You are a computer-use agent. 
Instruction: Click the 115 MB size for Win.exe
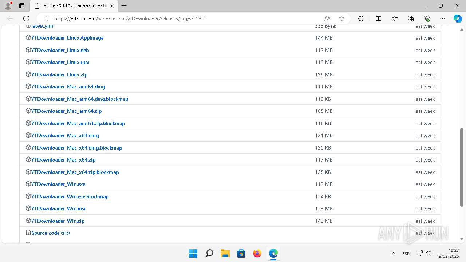tap(324, 184)
